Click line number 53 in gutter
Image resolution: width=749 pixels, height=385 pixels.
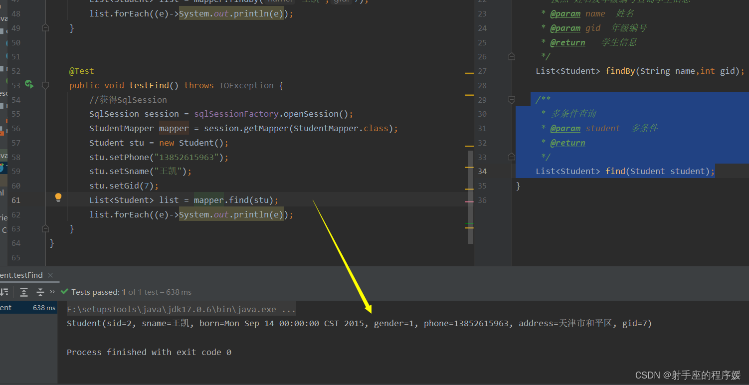[x=16, y=85]
